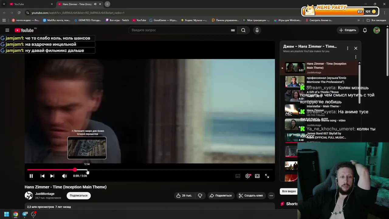389x219 pixels.
Task: Open the Панель управления bookmark
Action: tap(225, 20)
